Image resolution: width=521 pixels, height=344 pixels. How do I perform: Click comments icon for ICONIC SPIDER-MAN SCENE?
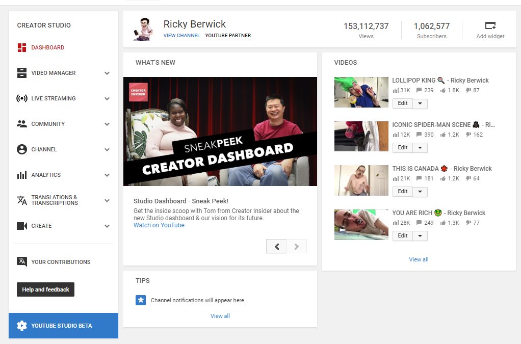[419, 135]
